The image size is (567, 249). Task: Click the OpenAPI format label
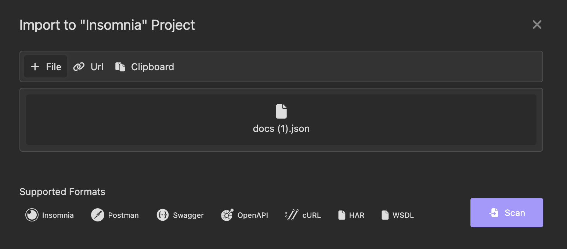click(x=253, y=215)
